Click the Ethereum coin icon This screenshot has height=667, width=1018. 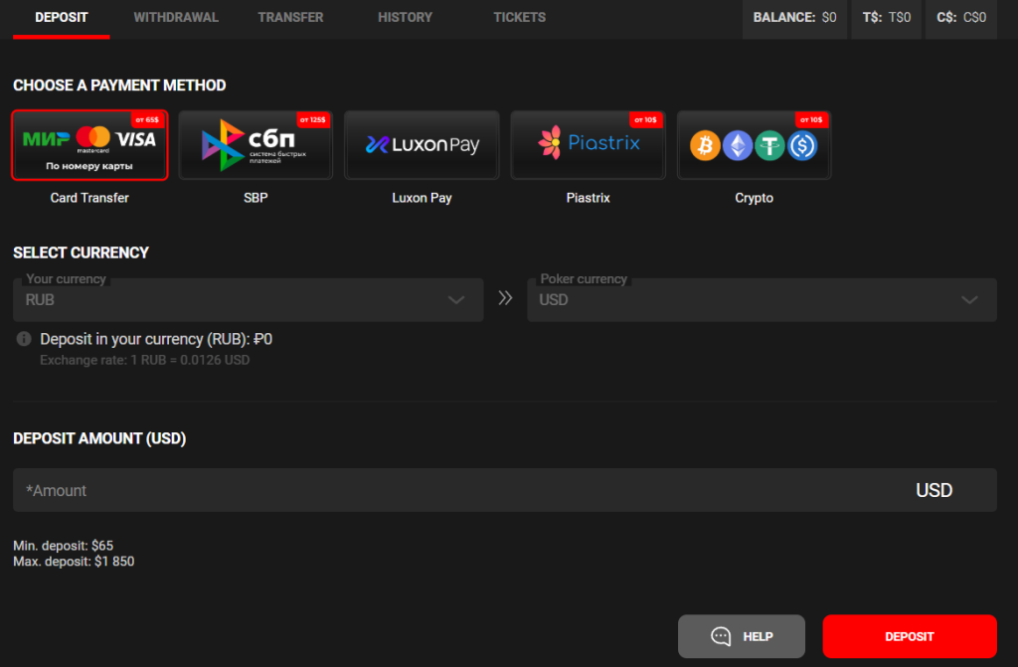738,145
